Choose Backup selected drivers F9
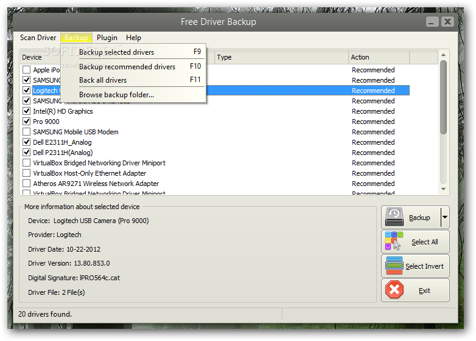This screenshot has width=476, height=341. pos(133,52)
